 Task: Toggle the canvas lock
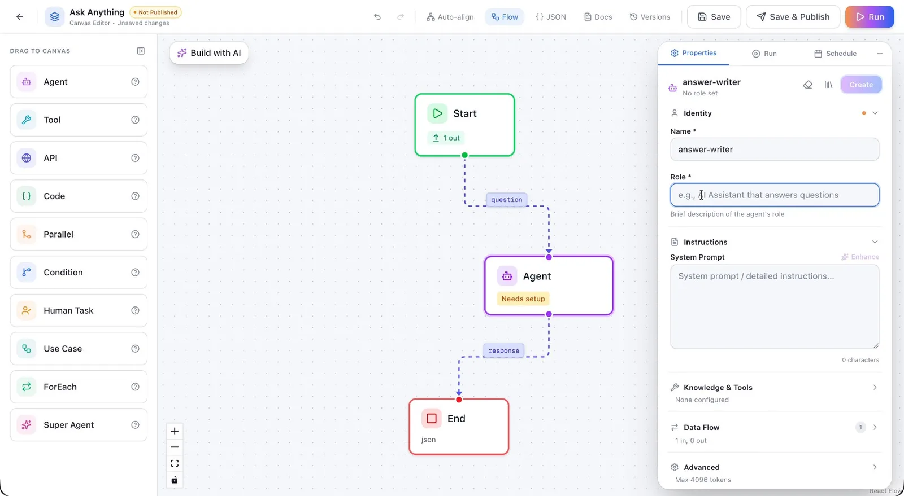[175, 480]
